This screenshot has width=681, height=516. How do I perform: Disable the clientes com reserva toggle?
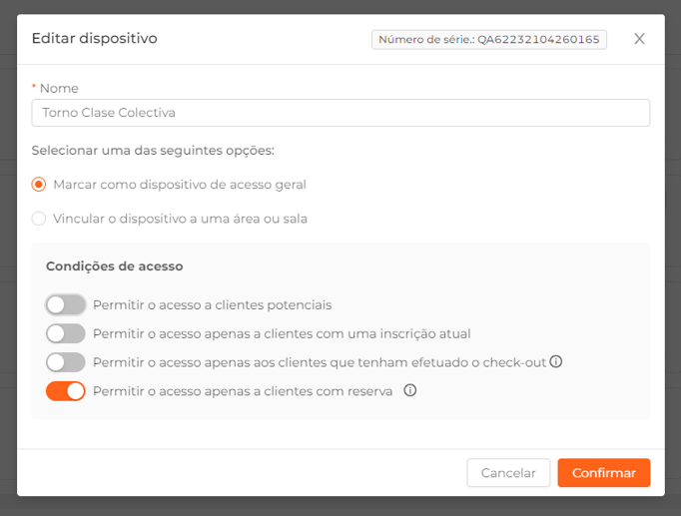(x=66, y=391)
